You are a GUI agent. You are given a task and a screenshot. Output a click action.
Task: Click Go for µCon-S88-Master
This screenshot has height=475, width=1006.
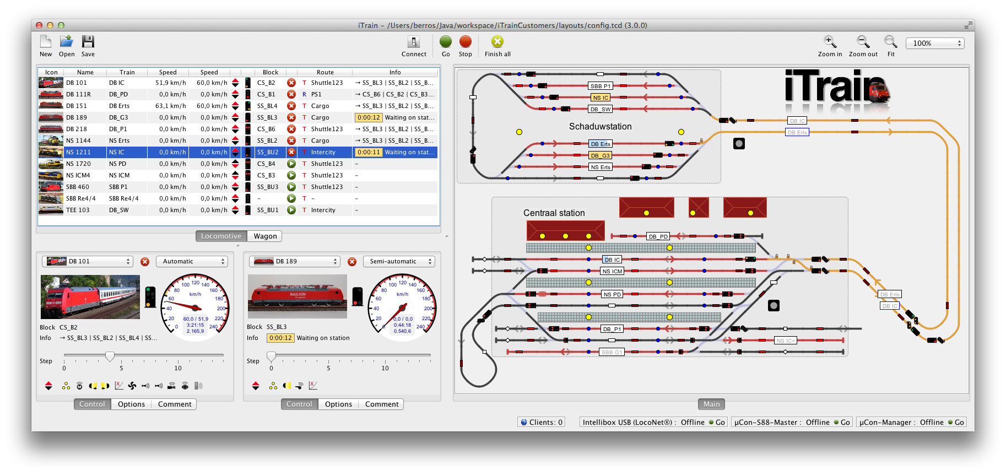coord(842,422)
